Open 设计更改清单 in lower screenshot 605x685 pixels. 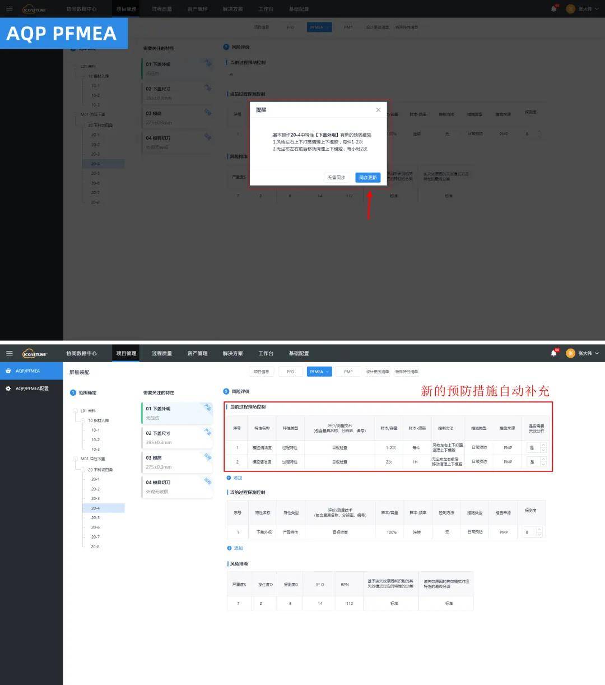[x=378, y=372]
